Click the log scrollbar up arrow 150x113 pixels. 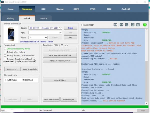tap(146, 30)
